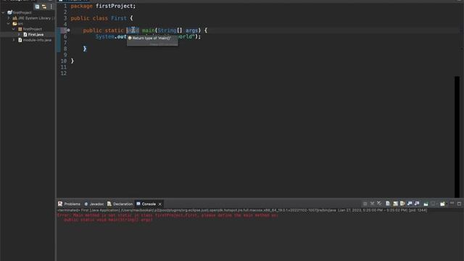Click 'String' type in main method signature

point(167,30)
